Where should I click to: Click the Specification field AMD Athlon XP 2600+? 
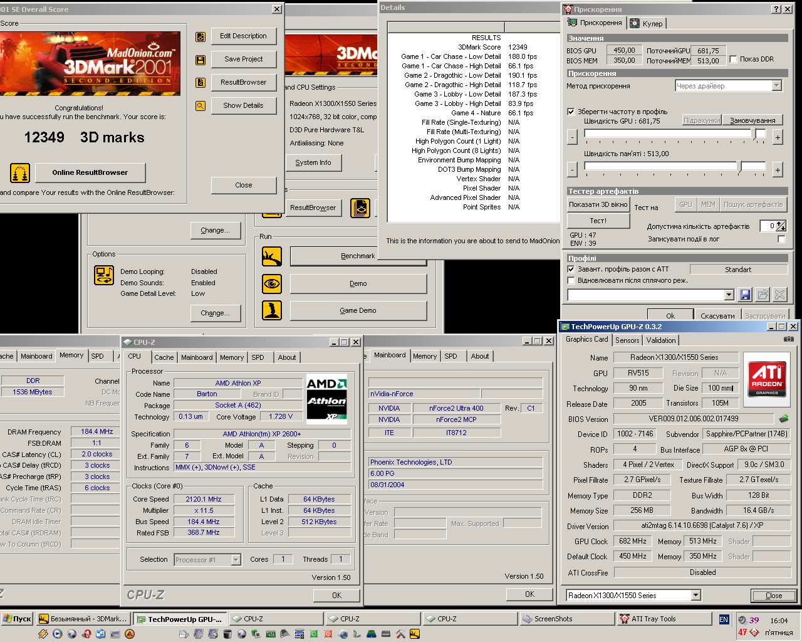click(262, 434)
